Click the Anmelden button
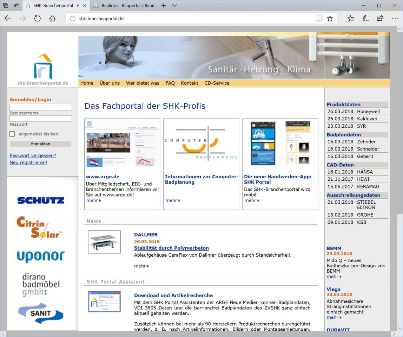 pyautogui.click(x=40, y=144)
